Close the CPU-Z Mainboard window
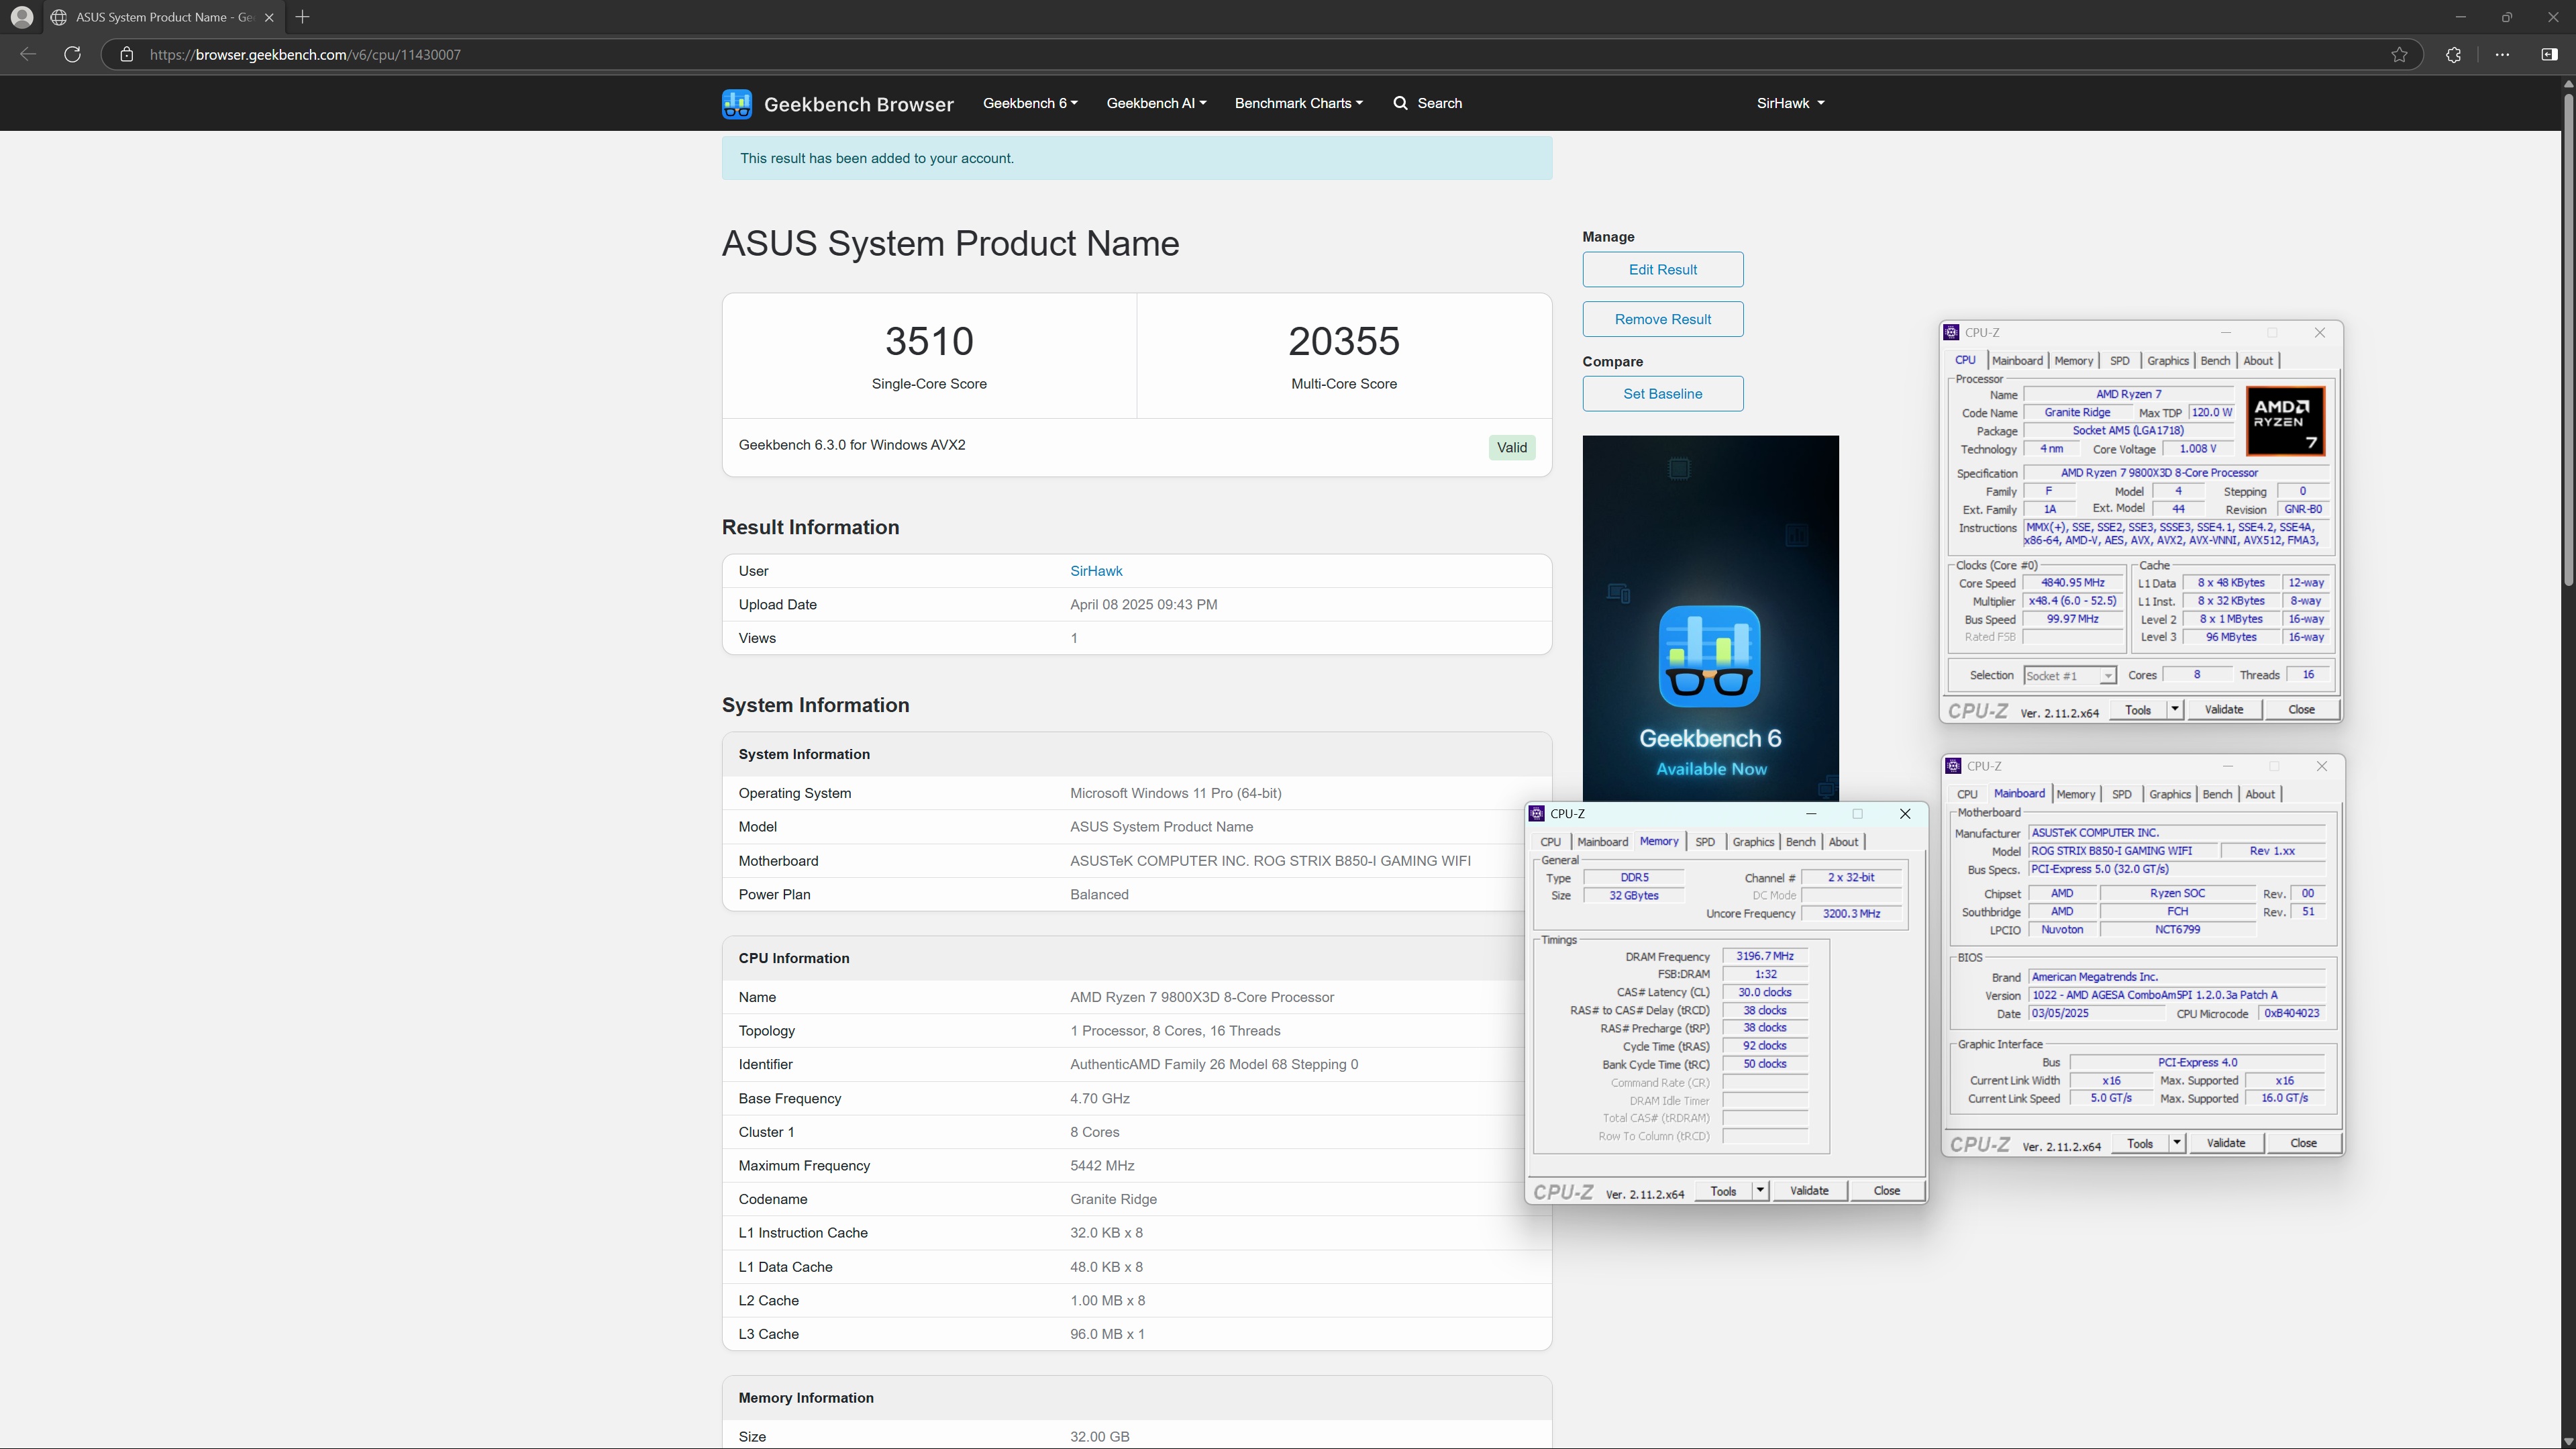Screen dimensions: 2576x1449 click(2322, 766)
